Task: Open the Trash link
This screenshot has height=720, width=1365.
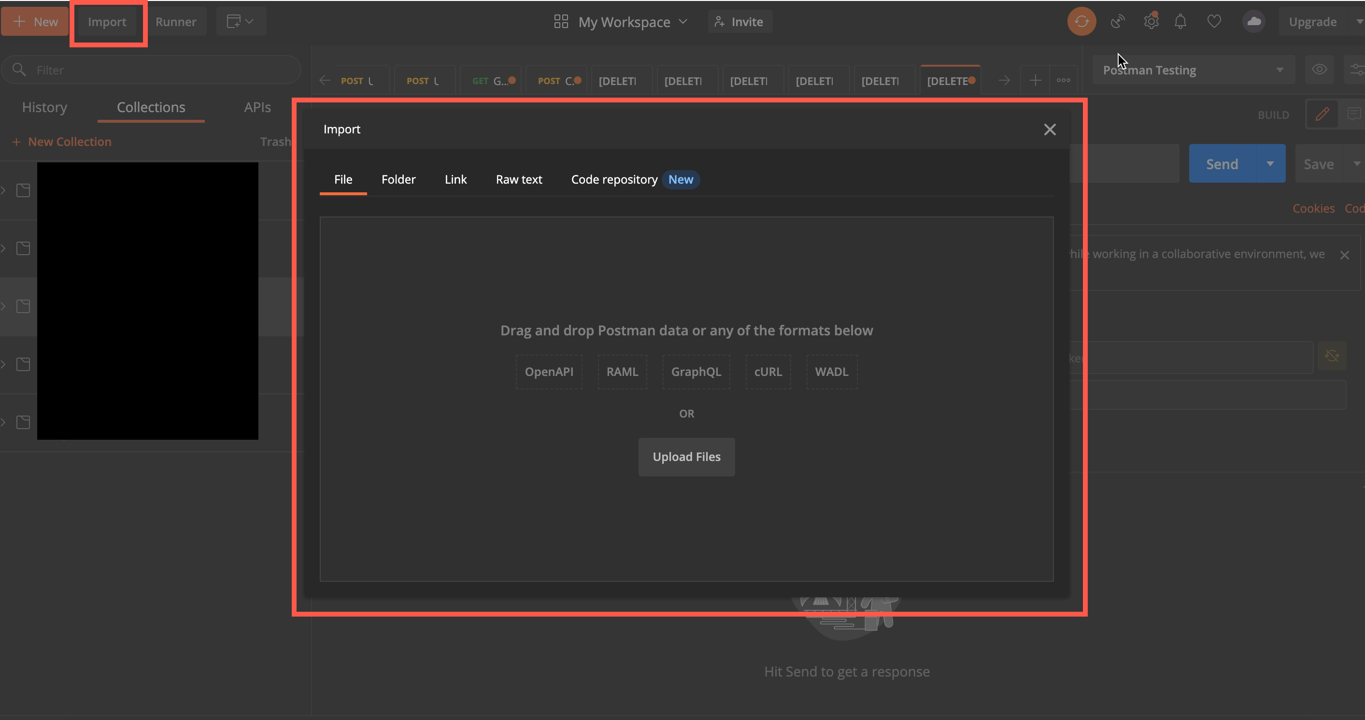Action: click(x=275, y=142)
